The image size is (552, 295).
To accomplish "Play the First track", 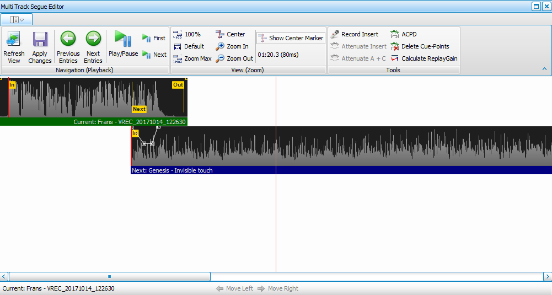I will pos(154,38).
